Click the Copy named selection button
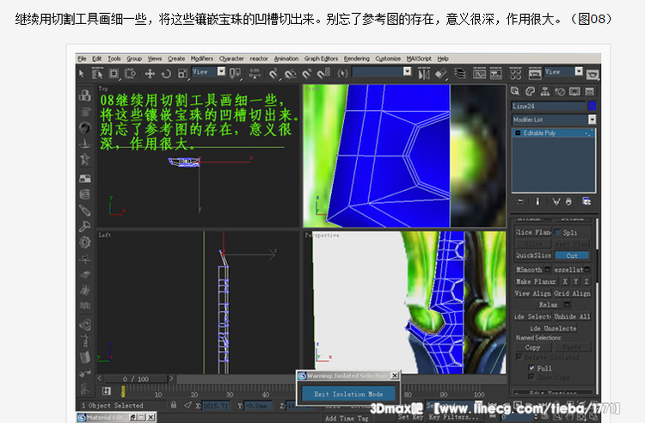645x423 pixels. 532,347
